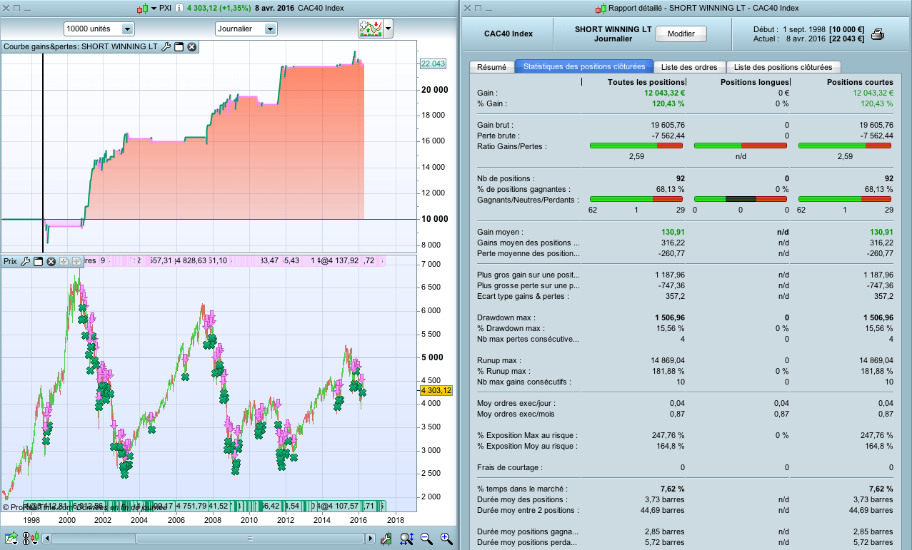
Task: Click the 4 303,12 price label on axis
Action: 436,391
